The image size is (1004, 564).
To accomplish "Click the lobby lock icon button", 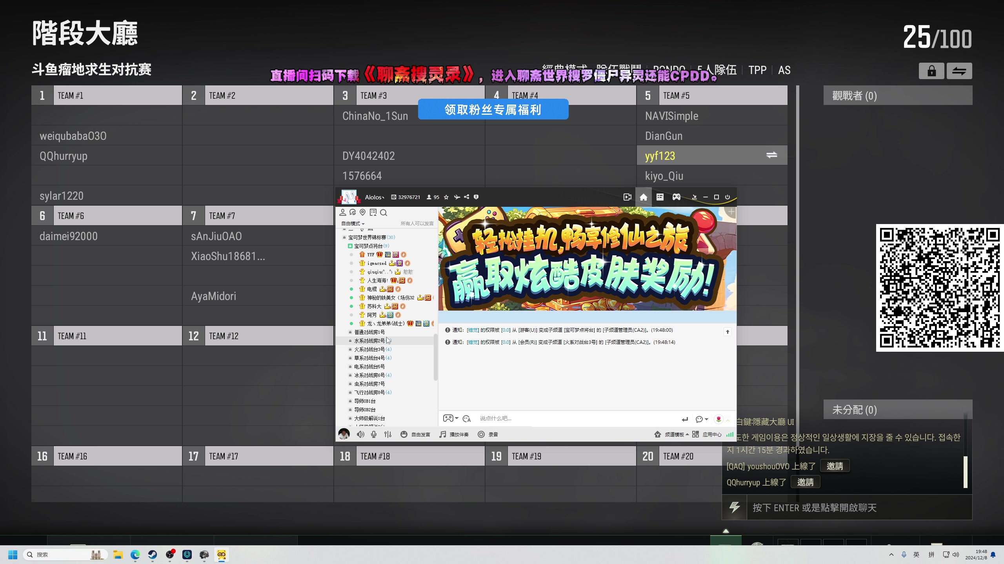I will [x=931, y=71].
